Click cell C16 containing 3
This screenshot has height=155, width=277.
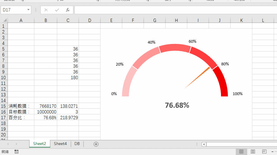coord(68,112)
